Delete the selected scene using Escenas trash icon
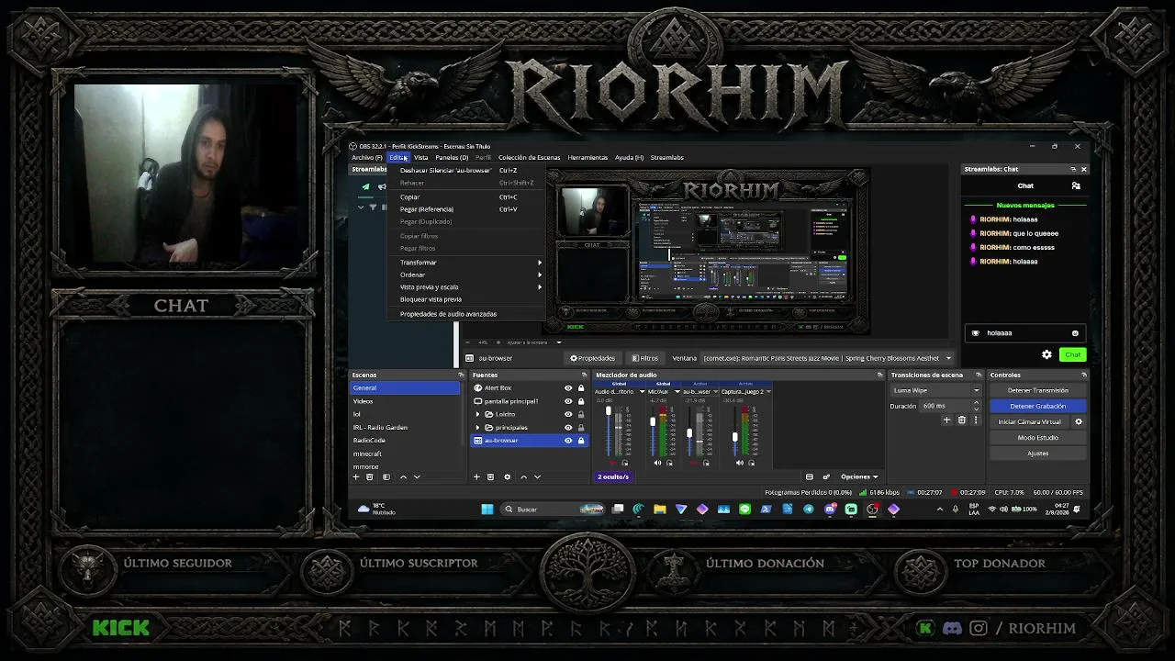This screenshot has height=661, width=1175. [x=370, y=477]
